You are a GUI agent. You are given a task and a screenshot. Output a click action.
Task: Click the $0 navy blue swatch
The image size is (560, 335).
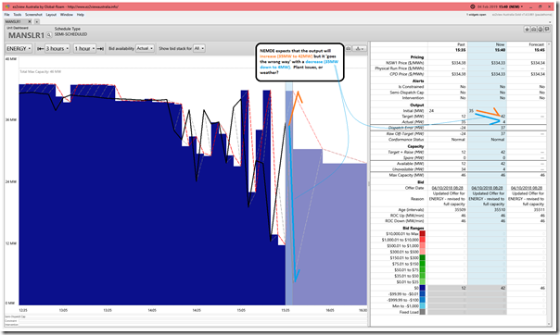click(423, 288)
